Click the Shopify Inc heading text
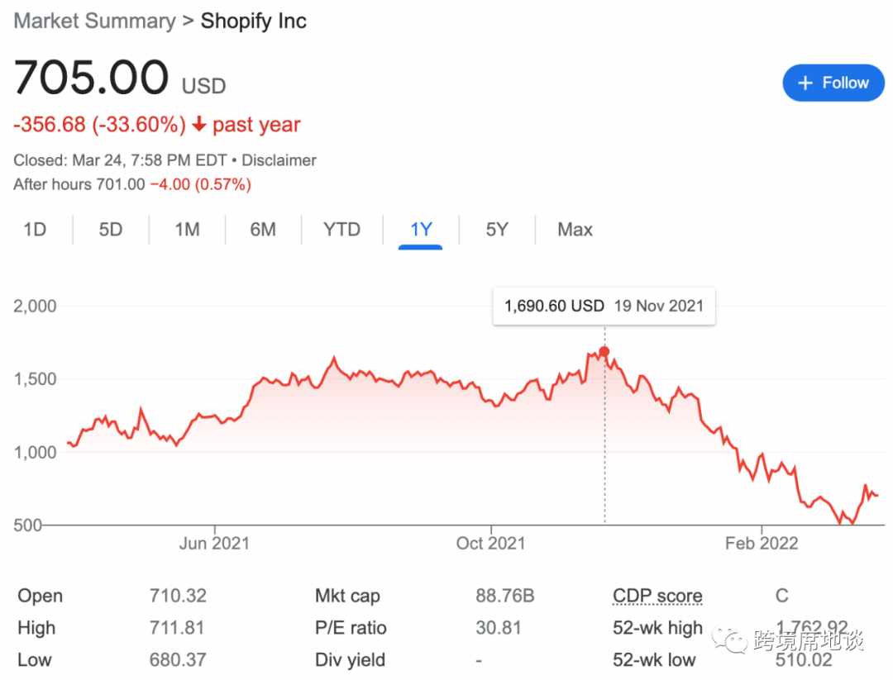 tap(254, 21)
